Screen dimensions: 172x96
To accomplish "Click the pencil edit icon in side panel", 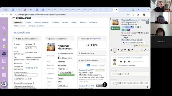I will 145,50.
